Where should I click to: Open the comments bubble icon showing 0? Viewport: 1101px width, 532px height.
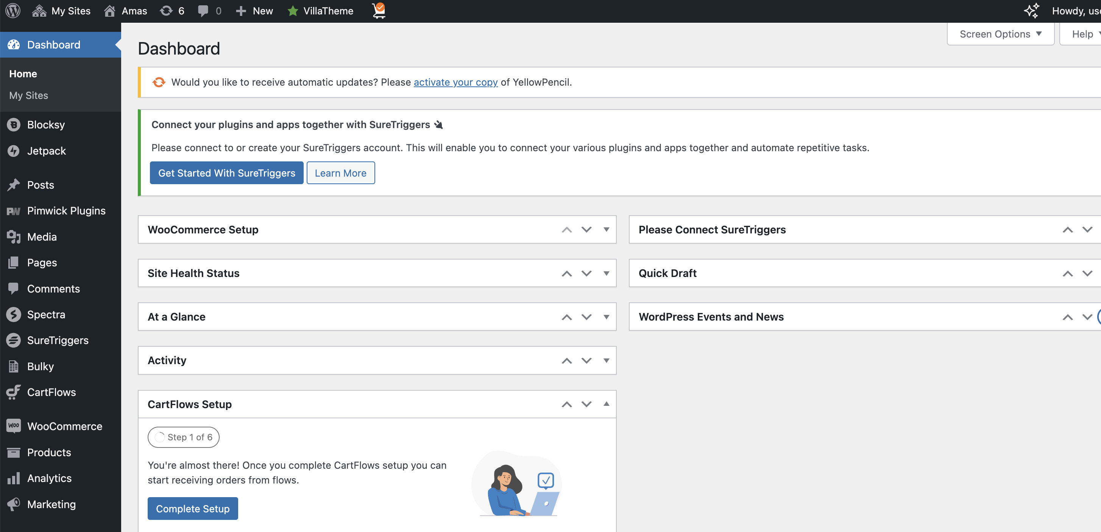(x=209, y=11)
